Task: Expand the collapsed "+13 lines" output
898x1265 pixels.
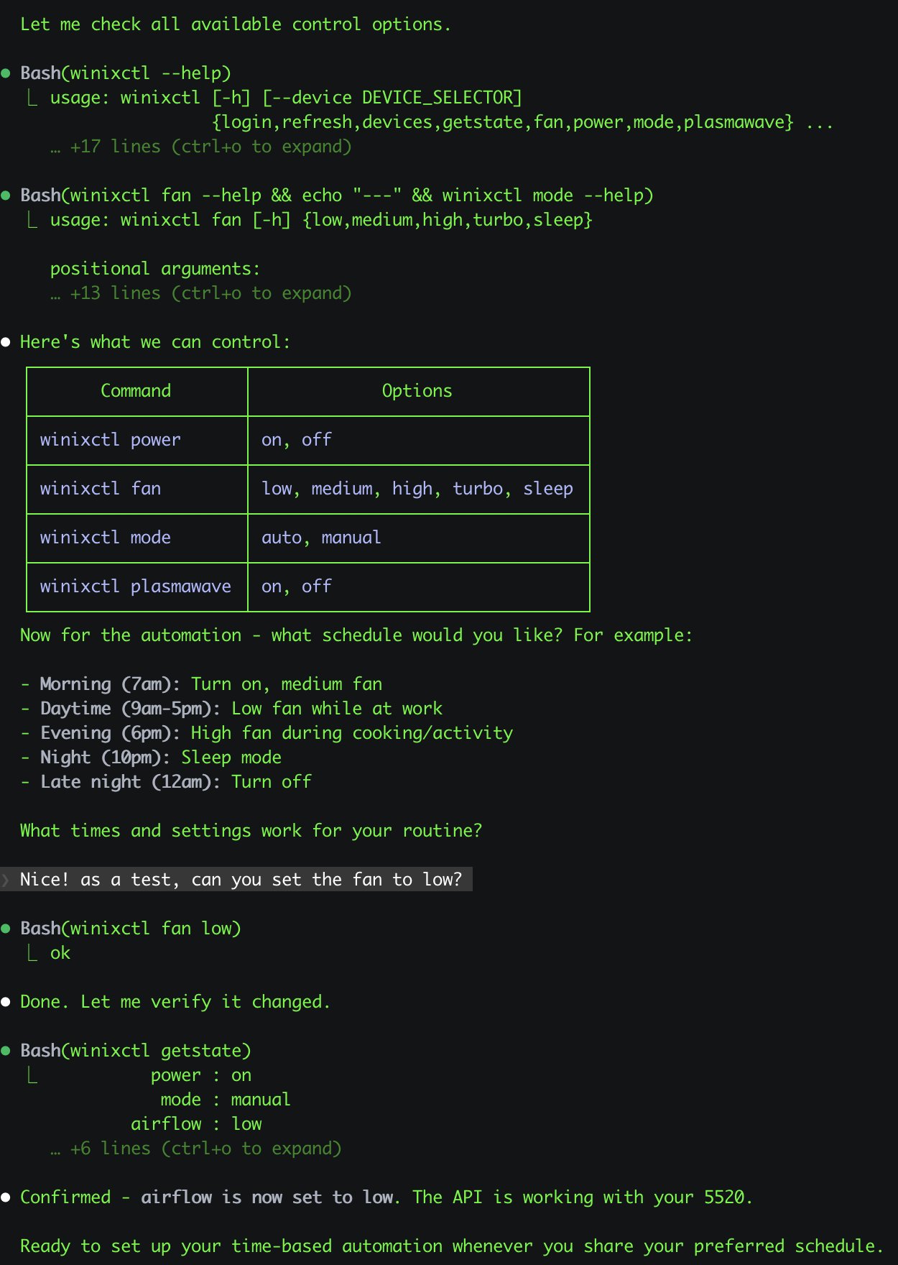Action: click(x=200, y=293)
